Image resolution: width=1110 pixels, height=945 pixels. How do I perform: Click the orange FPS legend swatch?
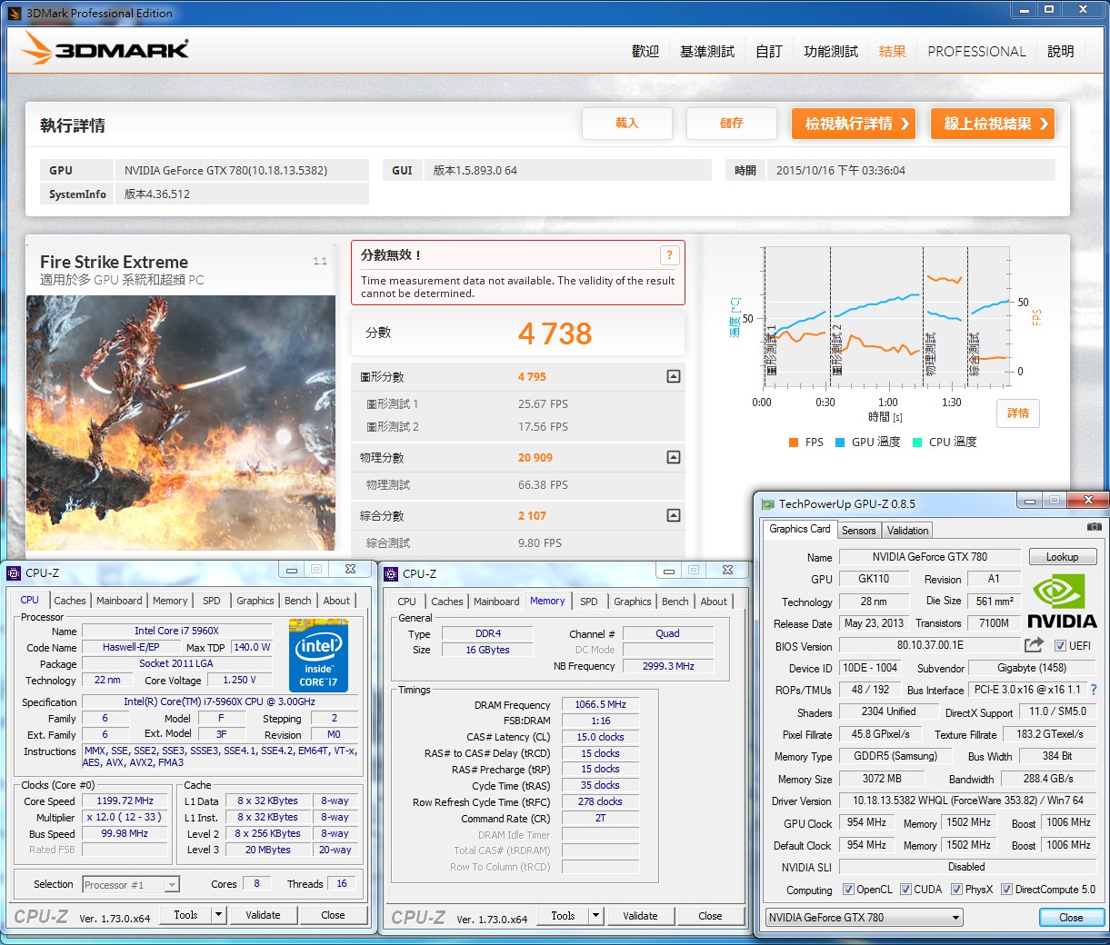(x=794, y=443)
